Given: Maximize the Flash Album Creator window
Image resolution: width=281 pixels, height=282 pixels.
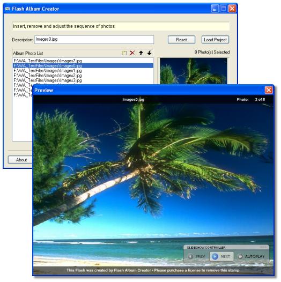Looking at the screenshot, I should click(x=224, y=9).
